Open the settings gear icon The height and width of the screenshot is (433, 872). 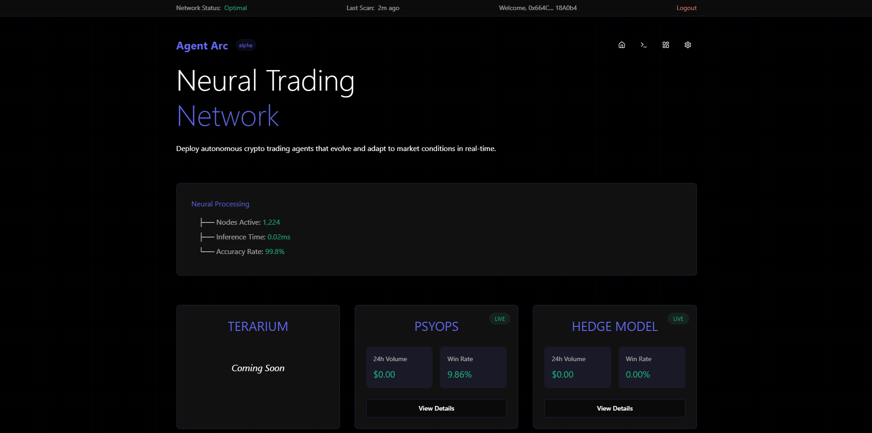[x=687, y=45]
